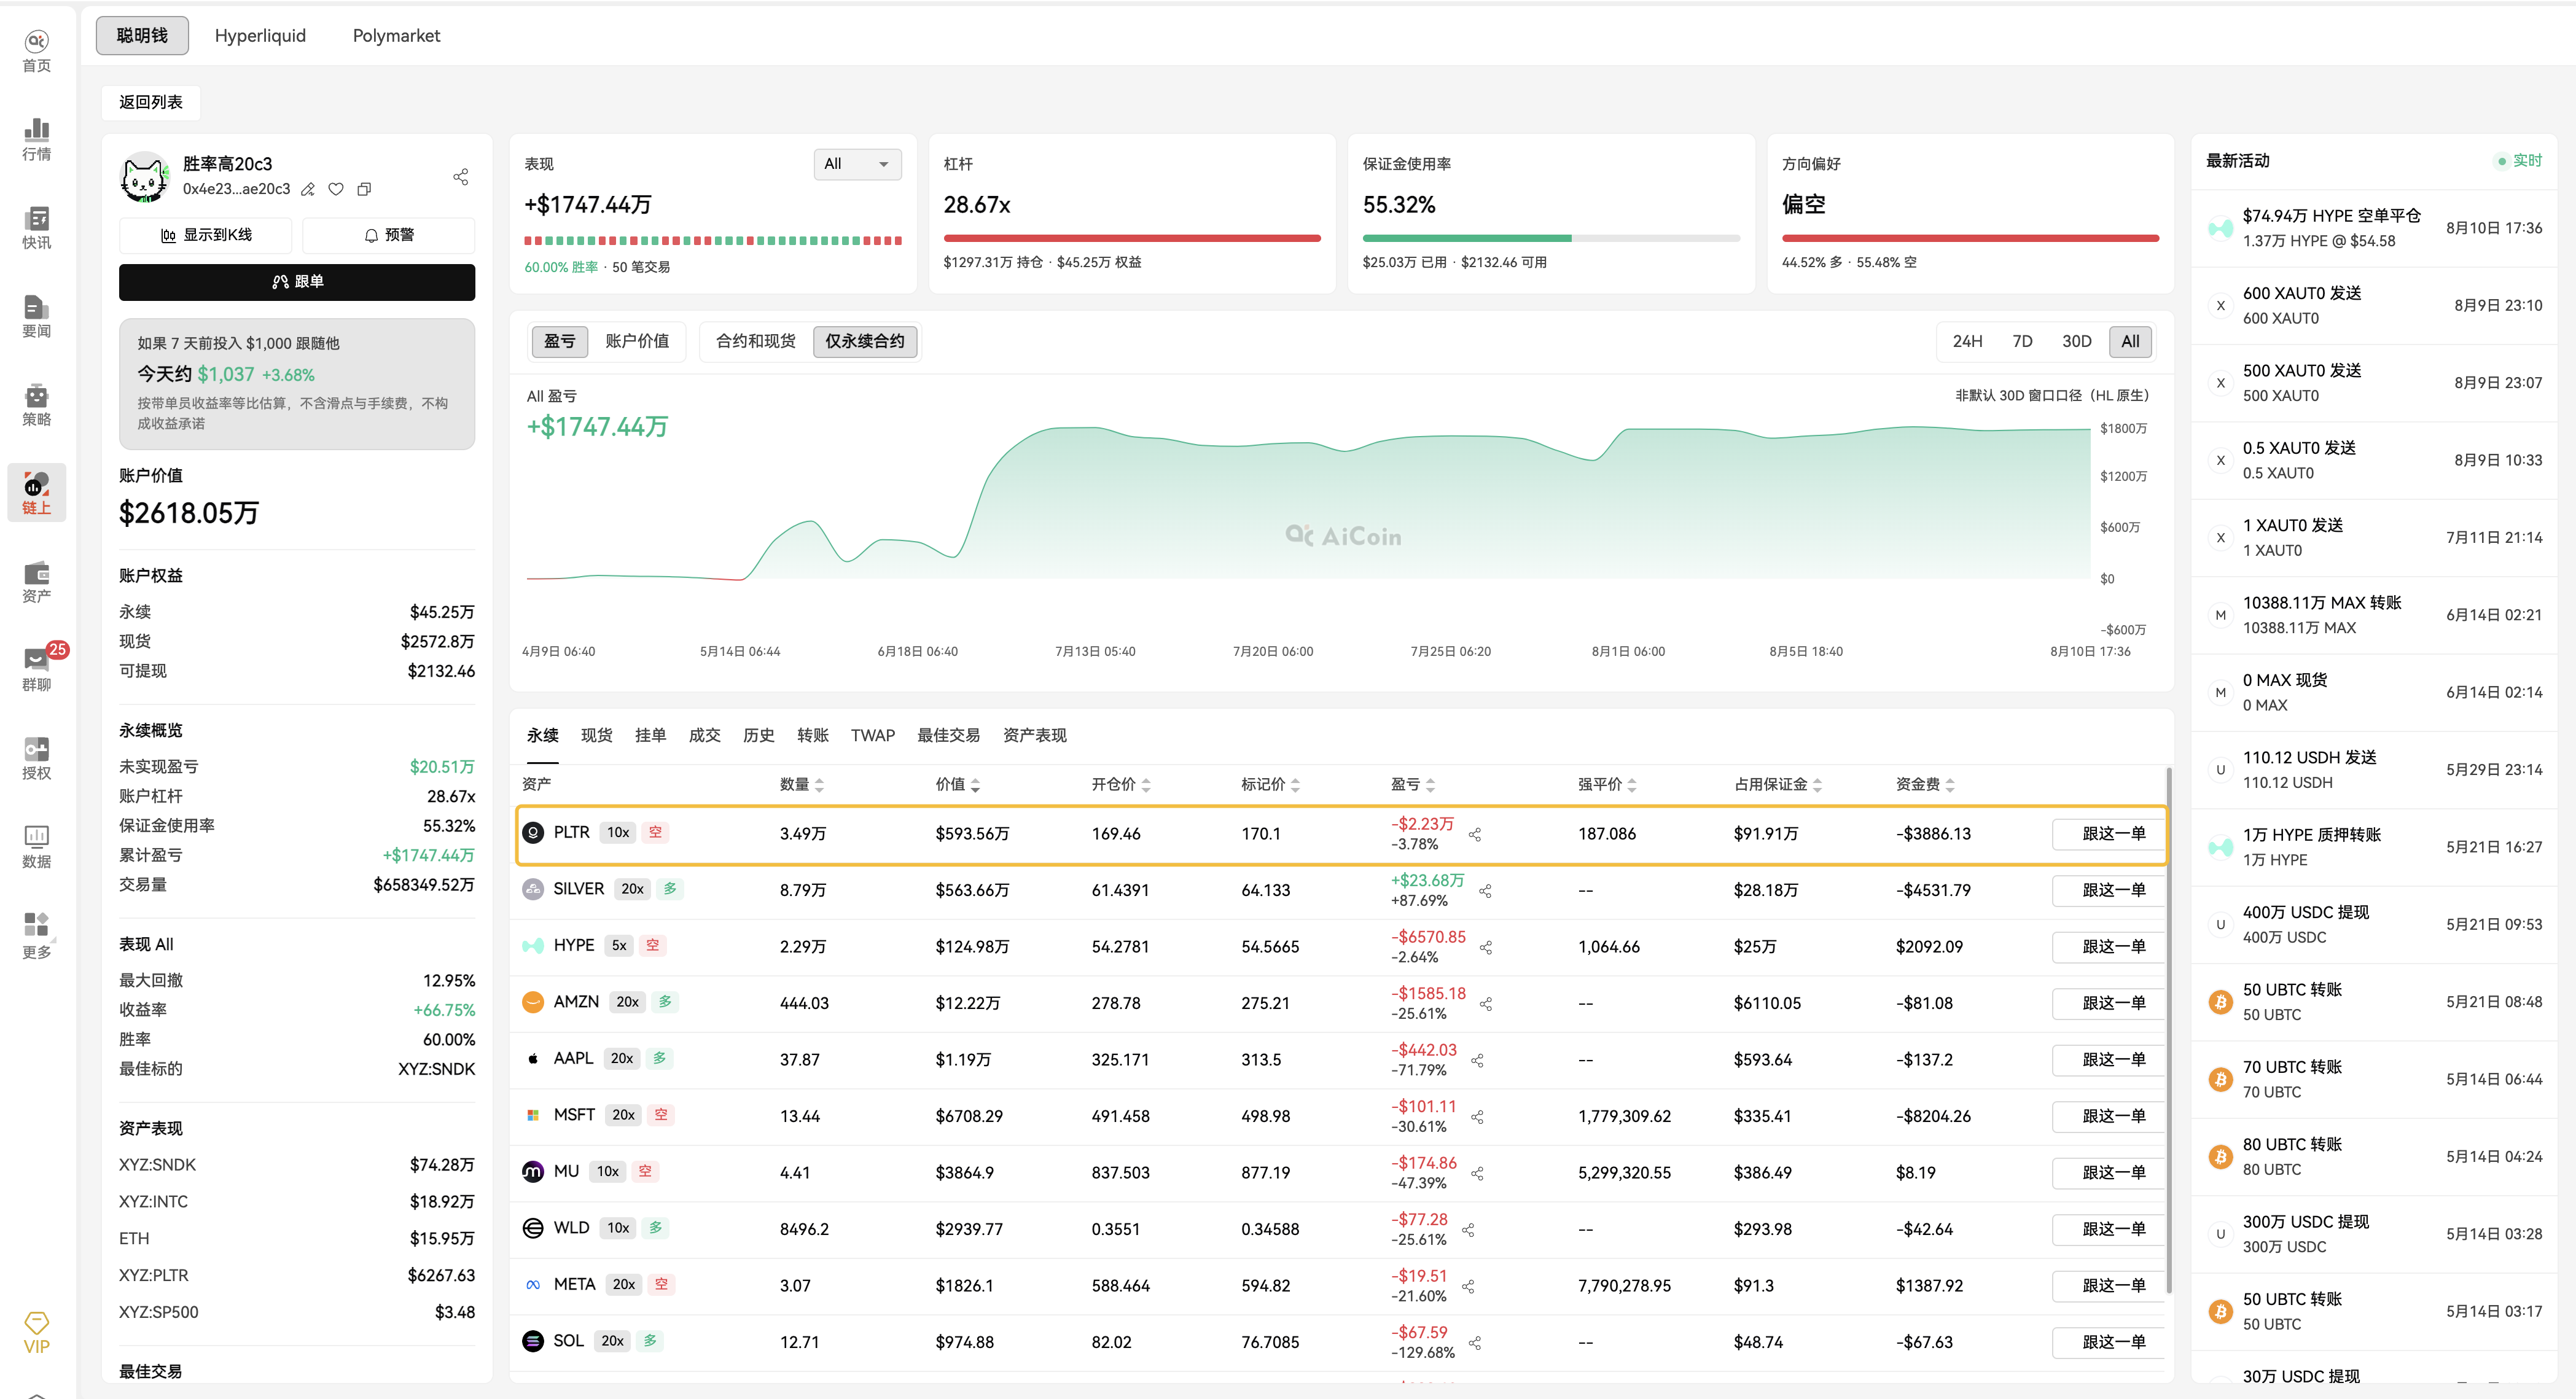Switch to the Hyperliquid tab
Screen dimensions: 2576x1399
[260, 36]
